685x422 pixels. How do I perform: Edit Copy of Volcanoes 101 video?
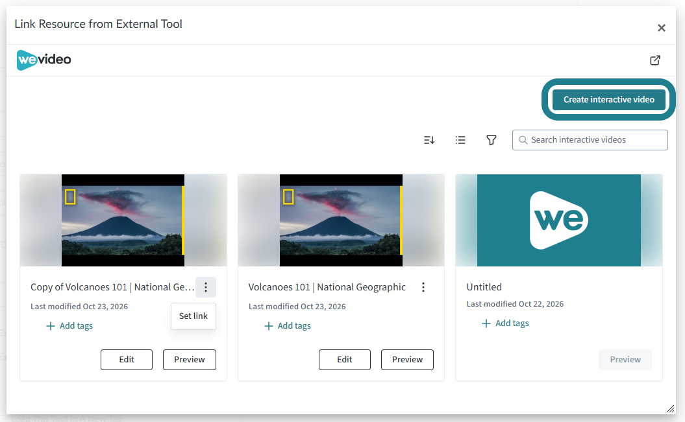127,360
